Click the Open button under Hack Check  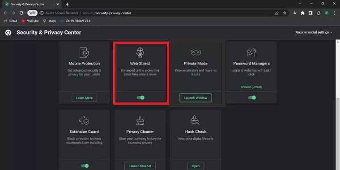click(195, 166)
